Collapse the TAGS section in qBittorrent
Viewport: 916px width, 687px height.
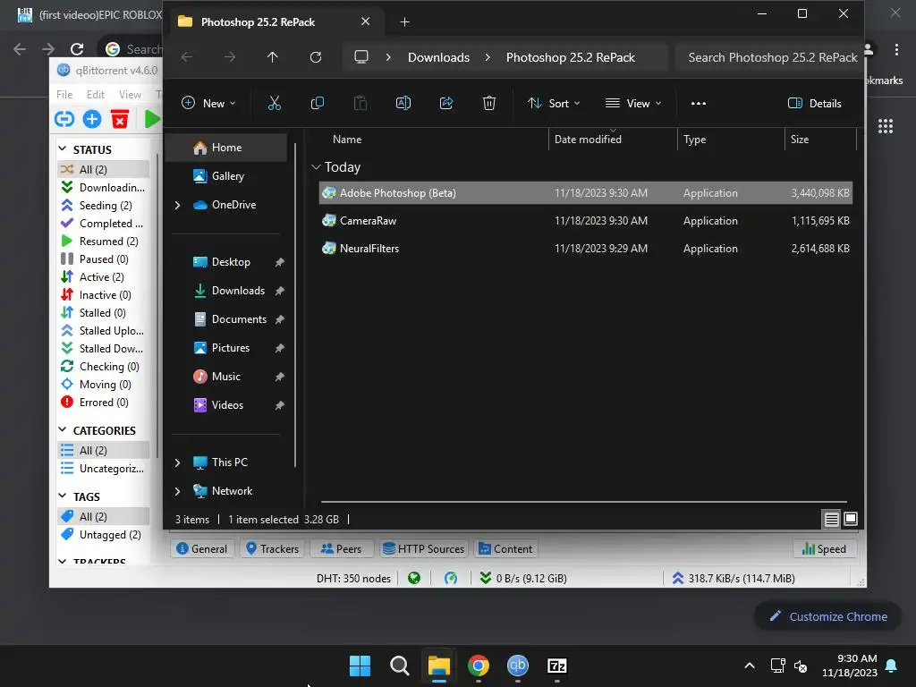63,496
